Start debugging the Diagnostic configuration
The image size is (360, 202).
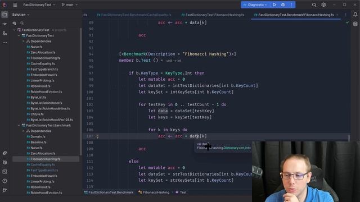click(x=283, y=4)
